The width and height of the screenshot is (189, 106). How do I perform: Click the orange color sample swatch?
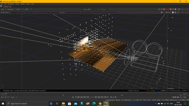[167, 91]
